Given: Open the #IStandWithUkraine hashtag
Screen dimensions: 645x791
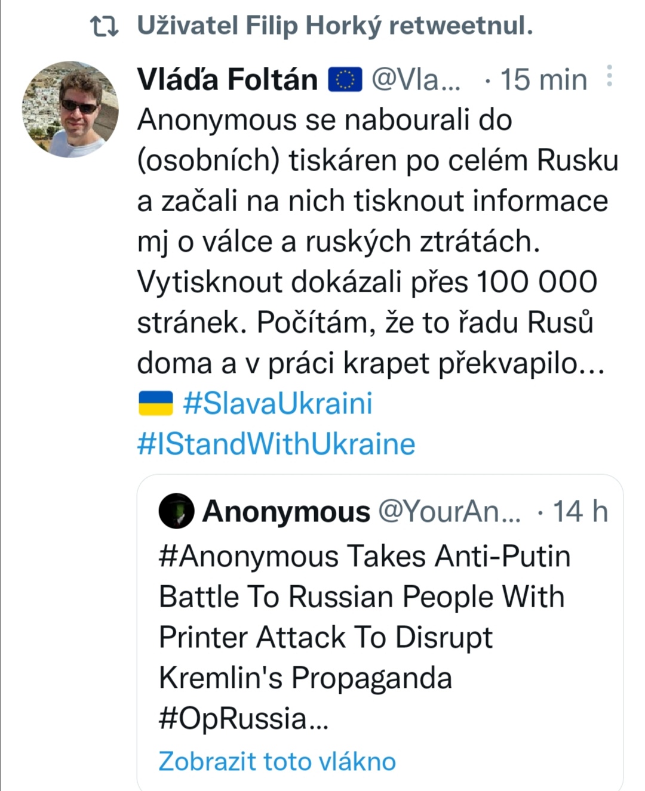Looking at the screenshot, I should 276,444.
